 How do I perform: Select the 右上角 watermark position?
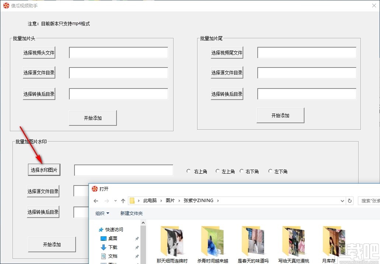coord(189,171)
